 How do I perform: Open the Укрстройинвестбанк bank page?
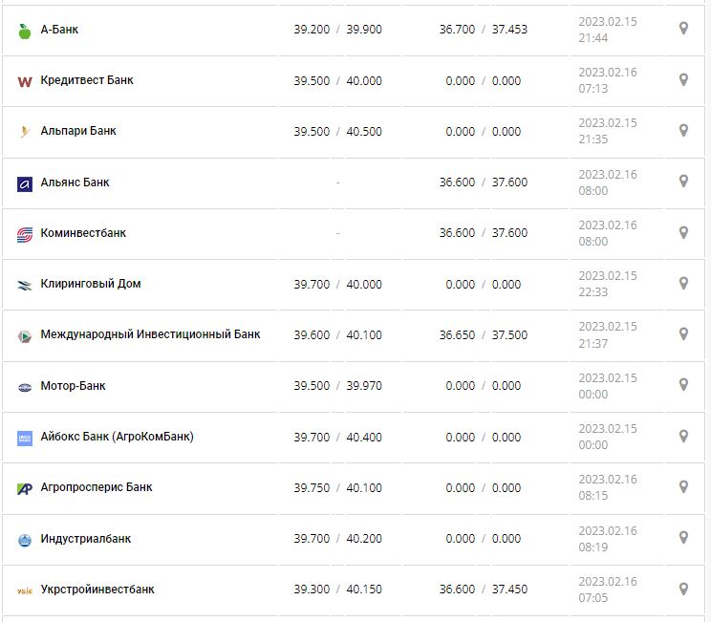pos(97,590)
